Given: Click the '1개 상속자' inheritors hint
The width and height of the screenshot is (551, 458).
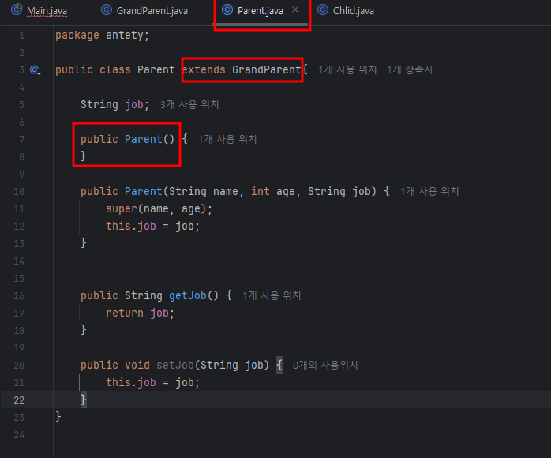Looking at the screenshot, I should click(410, 70).
